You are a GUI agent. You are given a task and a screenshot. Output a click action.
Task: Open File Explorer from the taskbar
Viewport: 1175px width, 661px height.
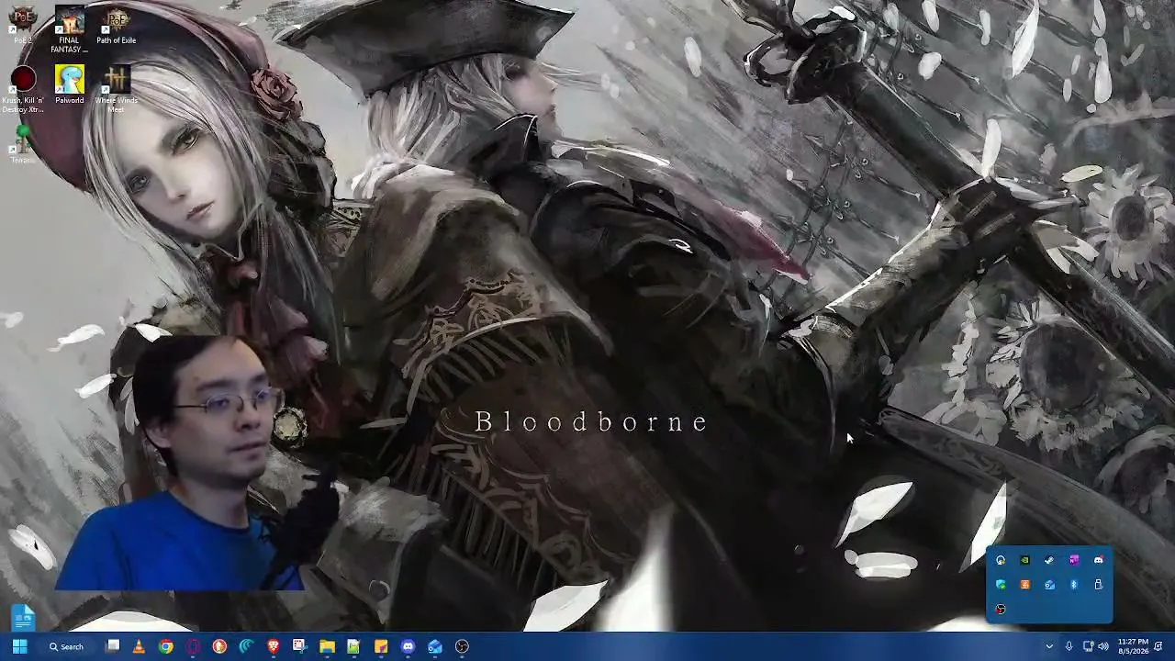pos(327,646)
